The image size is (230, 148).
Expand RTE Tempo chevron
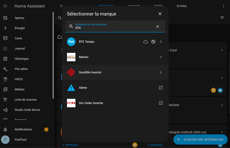(161, 42)
